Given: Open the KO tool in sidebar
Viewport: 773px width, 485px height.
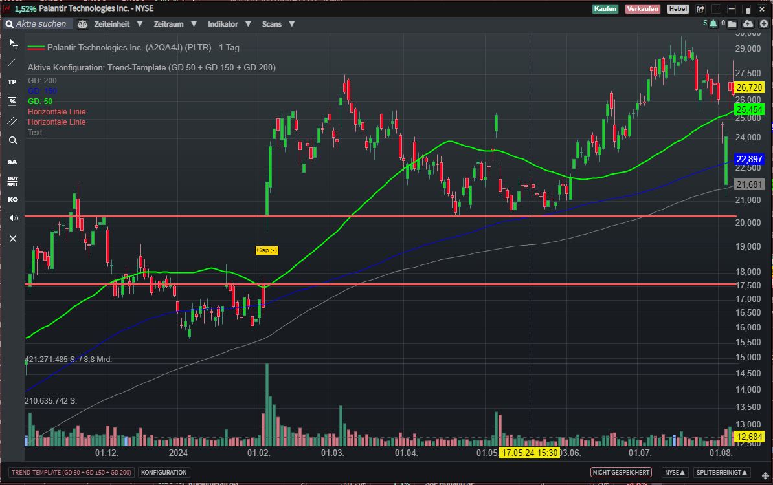Looking at the screenshot, I should click(13, 199).
